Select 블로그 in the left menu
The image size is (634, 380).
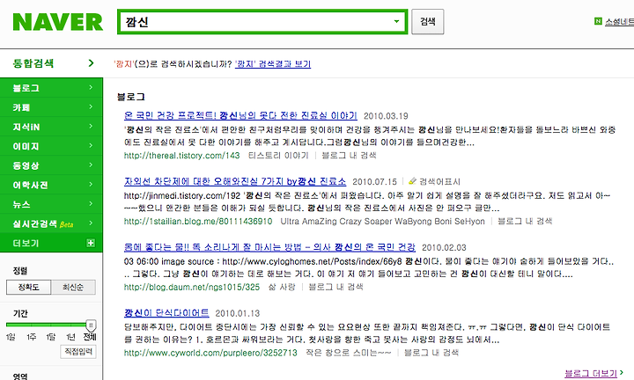[x=51, y=88]
